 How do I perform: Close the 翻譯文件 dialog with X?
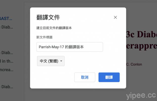point(115,17)
